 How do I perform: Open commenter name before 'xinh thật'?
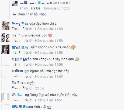pyautogui.click(x=22, y=107)
